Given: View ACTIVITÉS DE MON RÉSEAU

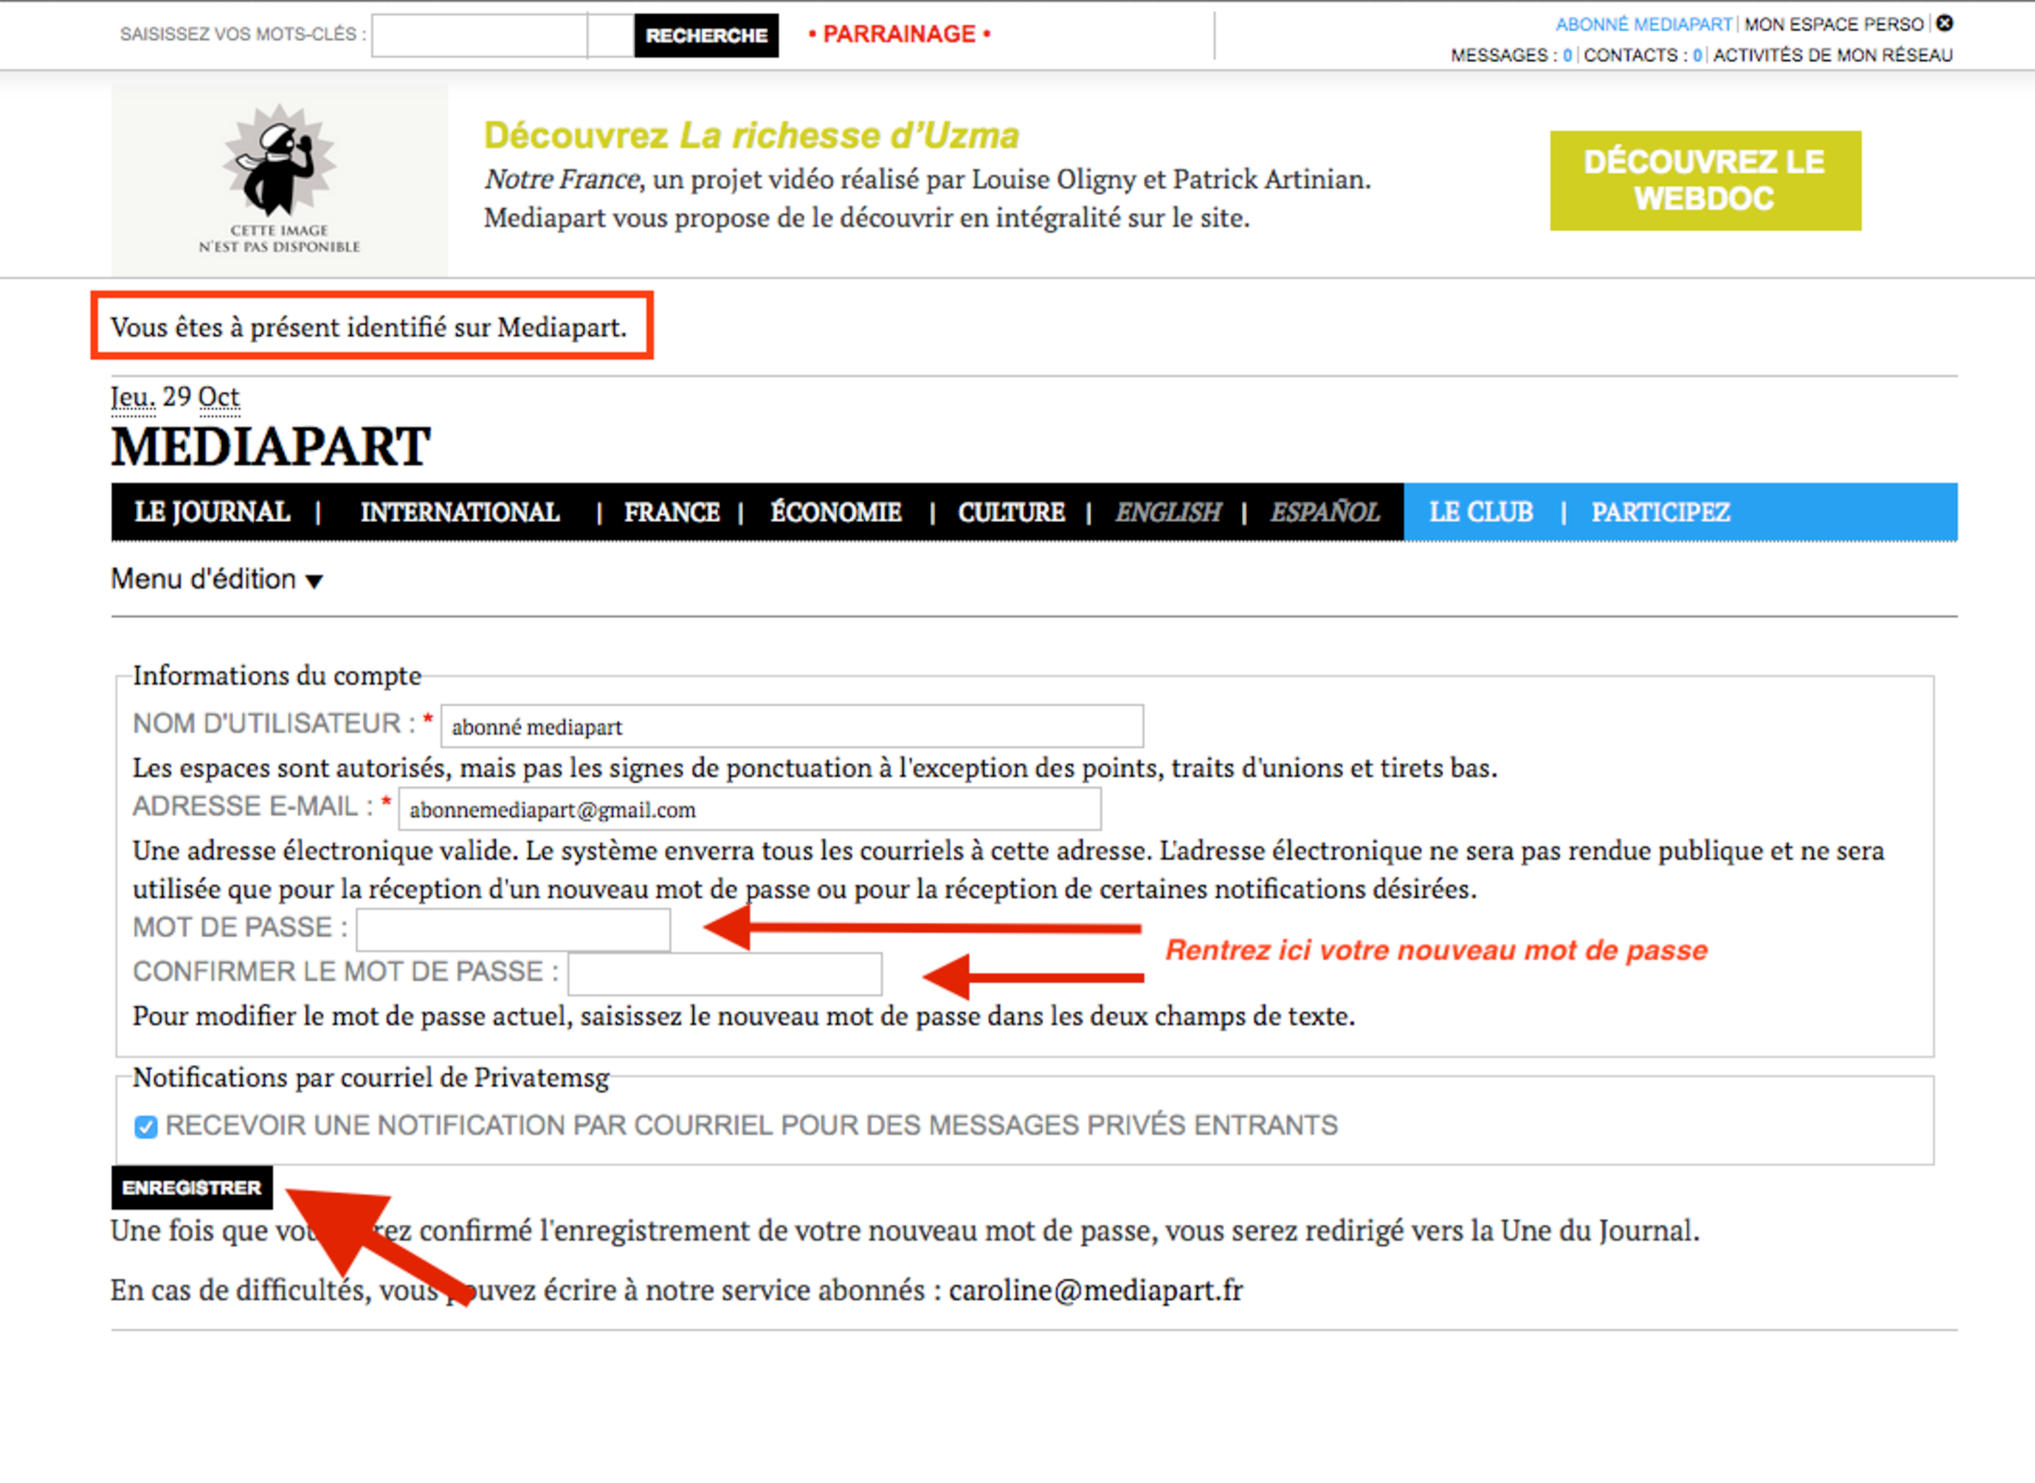Looking at the screenshot, I should (x=1832, y=55).
